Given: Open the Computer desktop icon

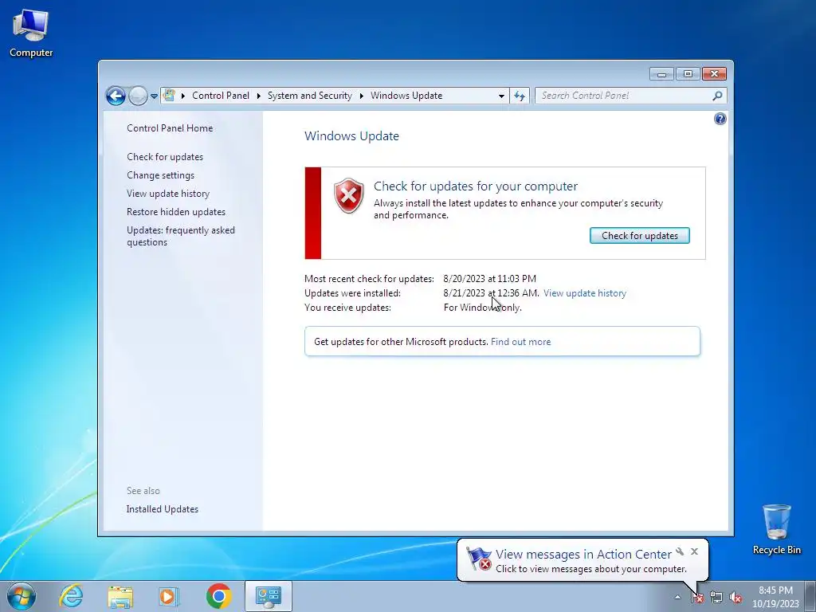Looking at the screenshot, I should pyautogui.click(x=31, y=33).
